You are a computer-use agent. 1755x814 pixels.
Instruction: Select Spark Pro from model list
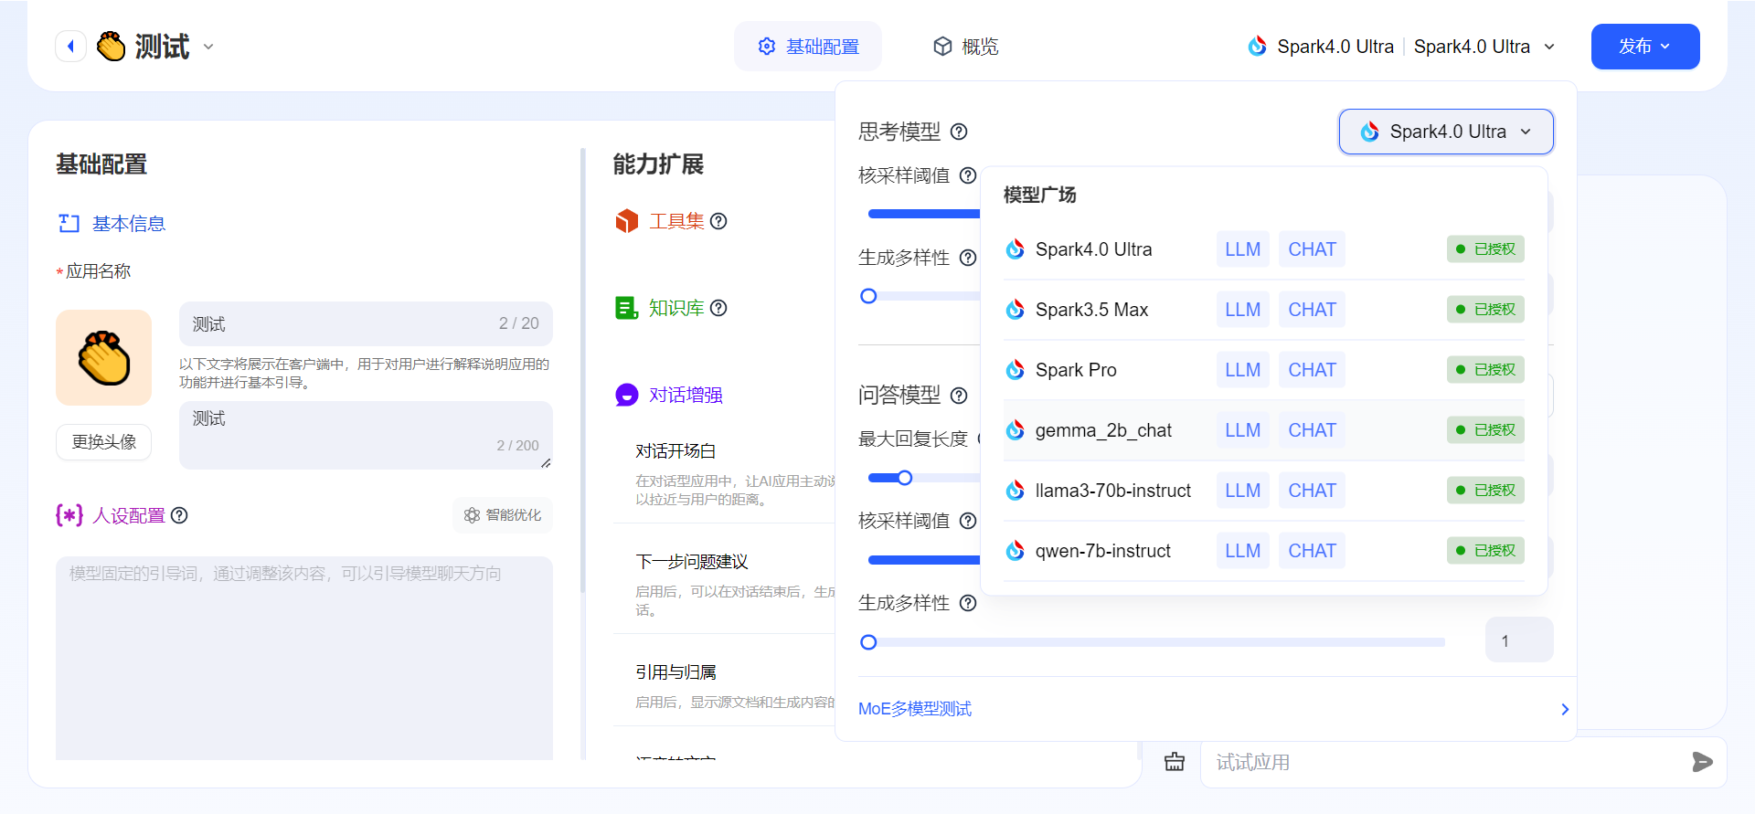[x=1264, y=370]
